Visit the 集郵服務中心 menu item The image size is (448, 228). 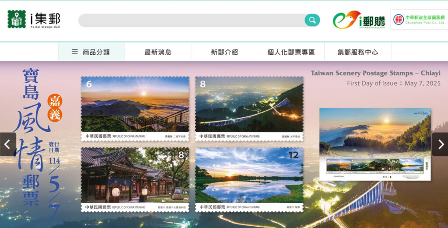click(357, 52)
